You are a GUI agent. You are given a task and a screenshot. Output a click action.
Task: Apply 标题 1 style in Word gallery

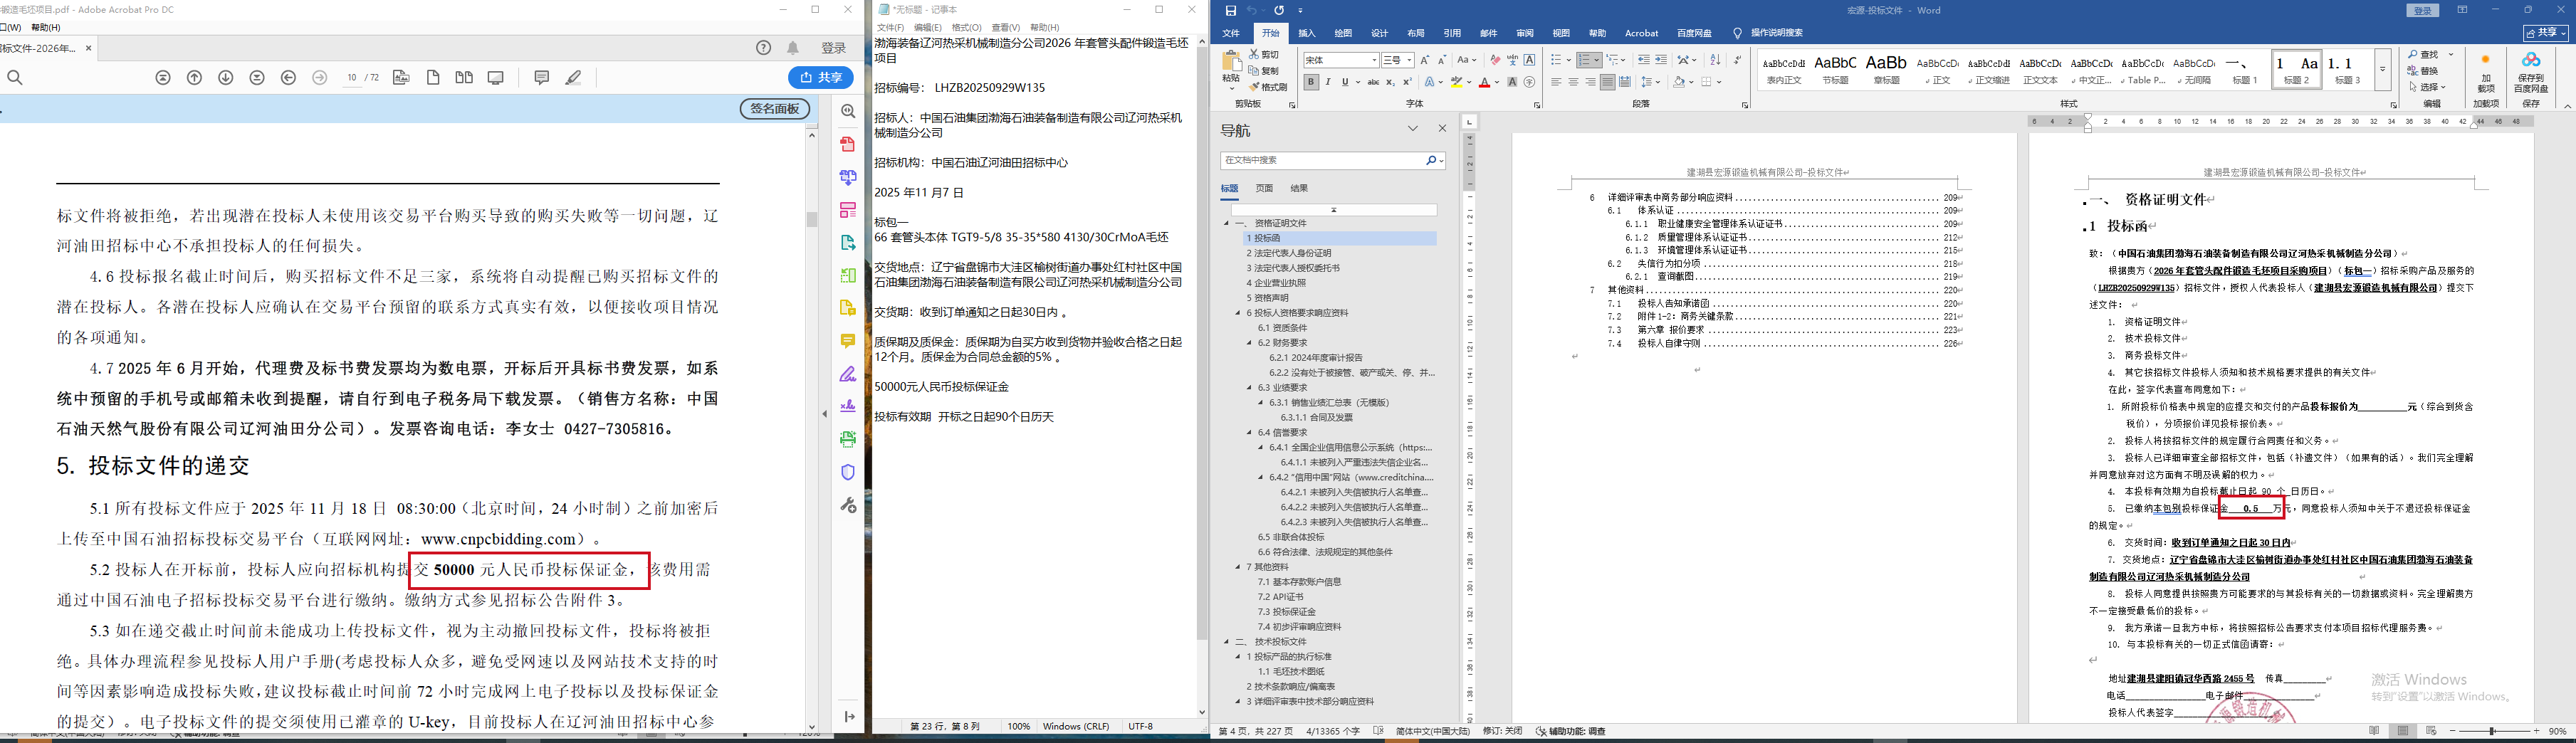2245,69
